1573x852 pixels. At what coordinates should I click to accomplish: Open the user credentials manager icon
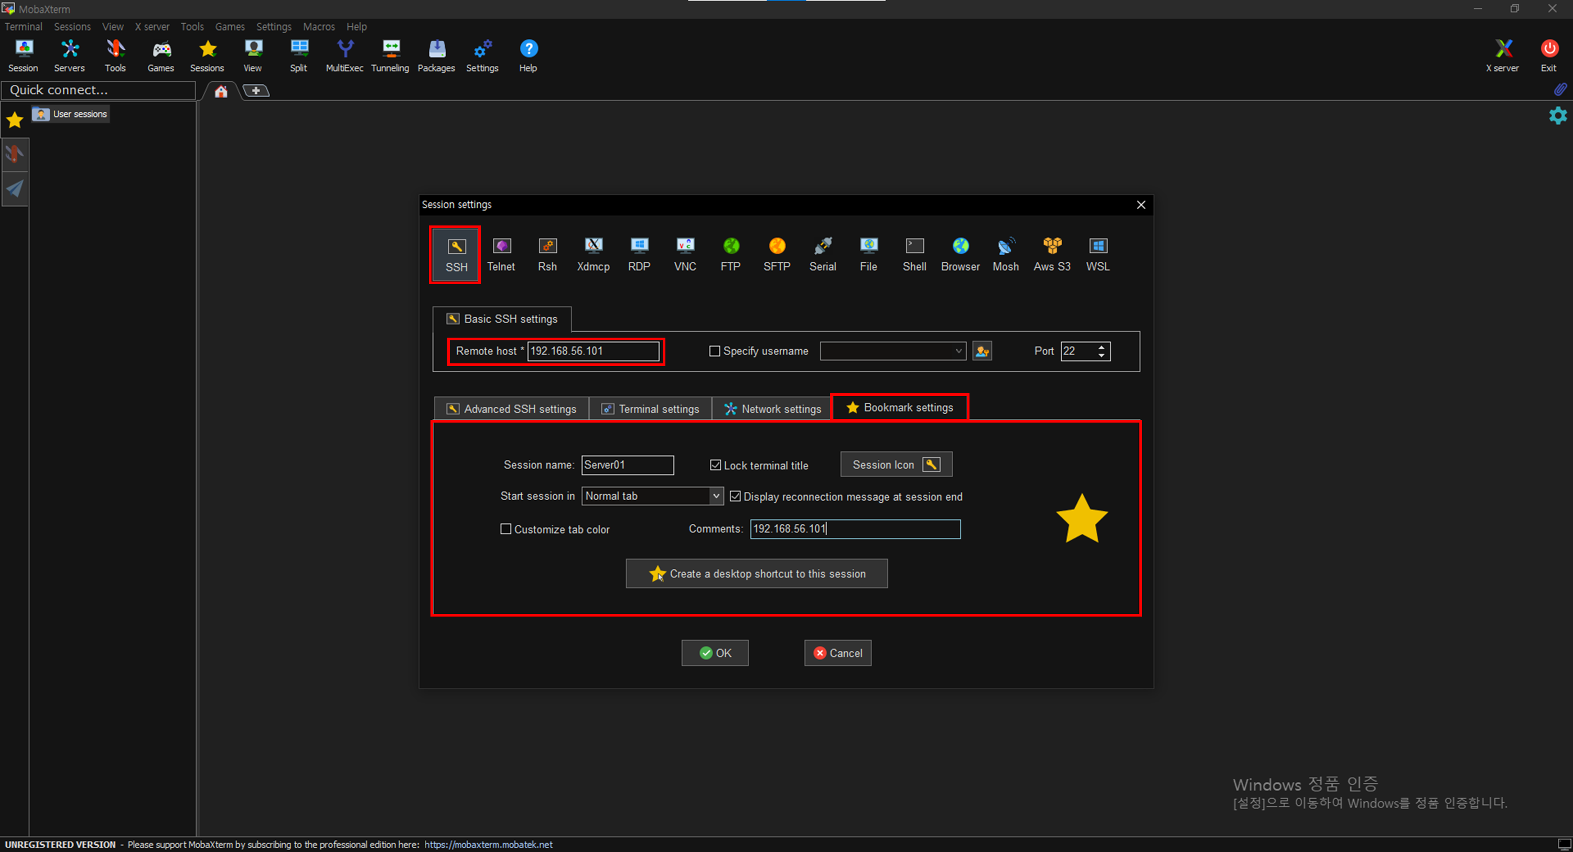[x=982, y=351]
